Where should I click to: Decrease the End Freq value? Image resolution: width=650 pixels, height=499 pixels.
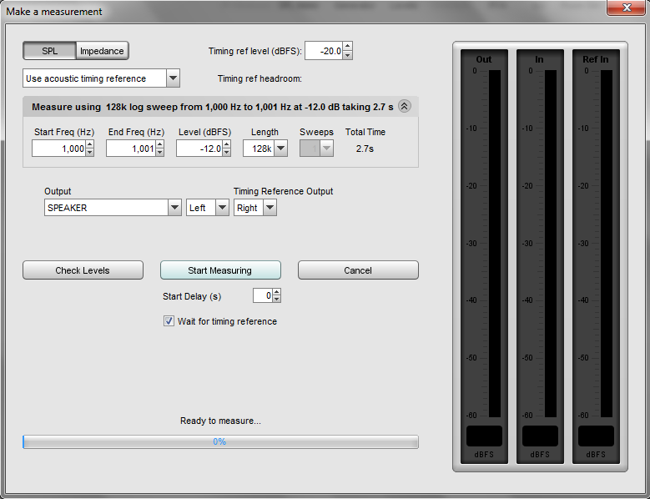tap(159, 152)
